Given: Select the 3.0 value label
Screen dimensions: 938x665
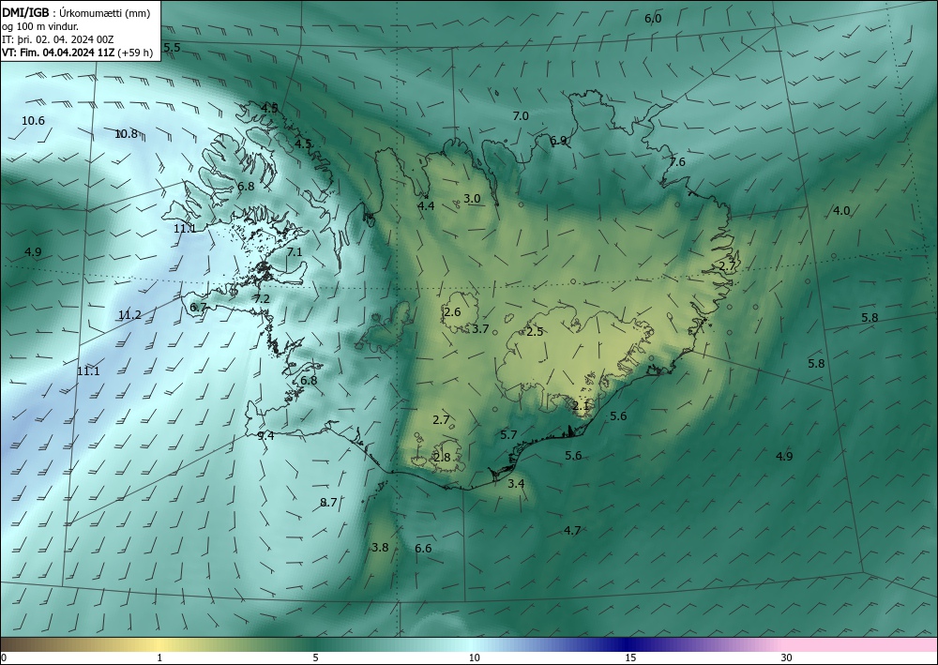Looking at the screenshot, I should pyautogui.click(x=472, y=199).
